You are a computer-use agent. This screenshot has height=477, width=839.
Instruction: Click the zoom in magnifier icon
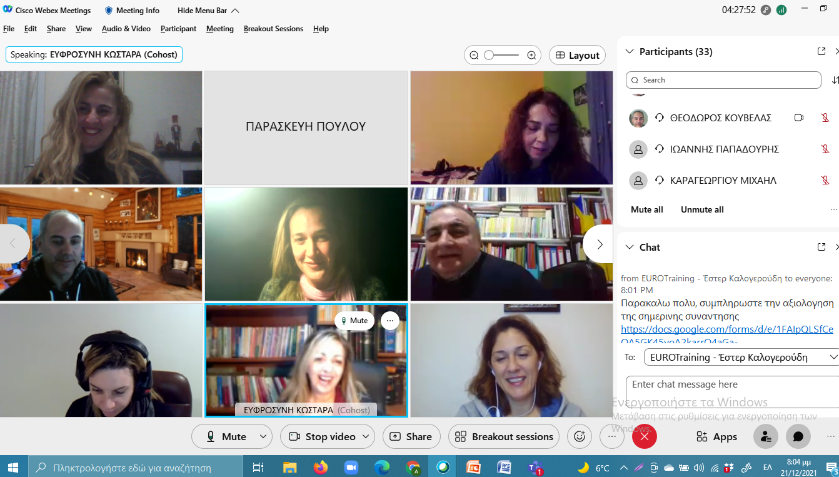coord(531,55)
